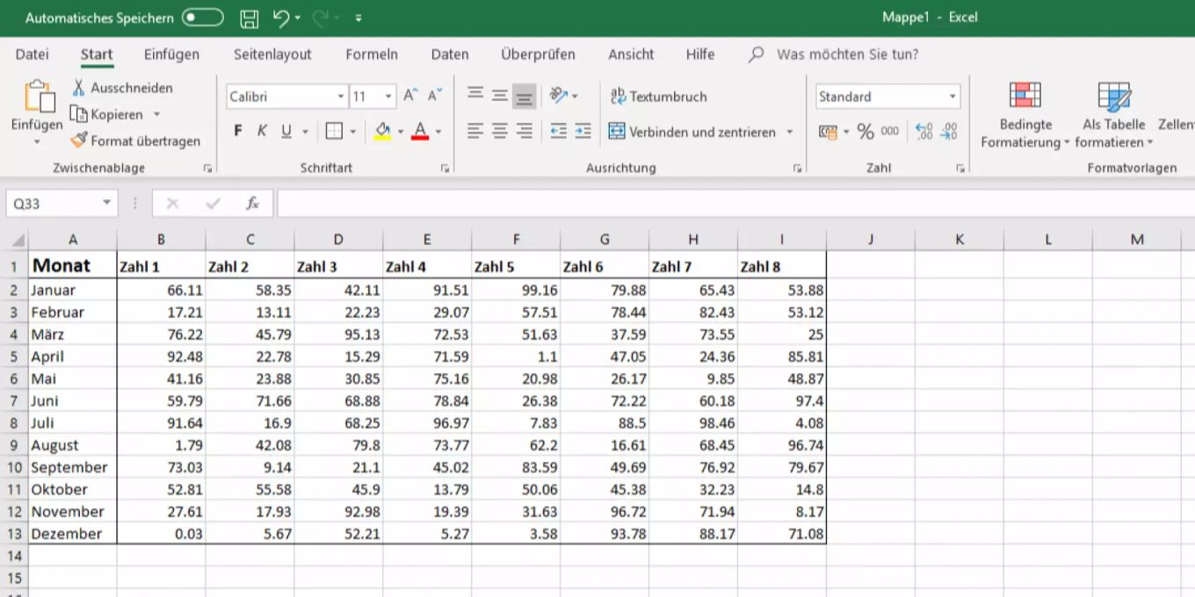Click the decrease indent icon
This screenshot has width=1195, height=597.
559,131
